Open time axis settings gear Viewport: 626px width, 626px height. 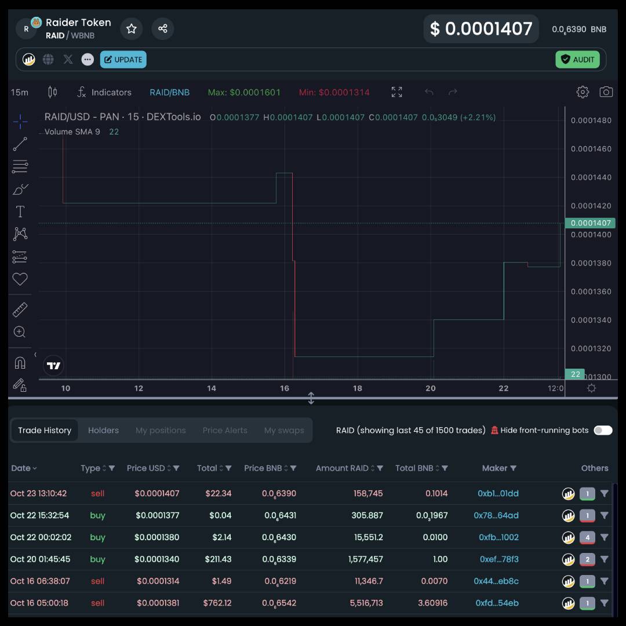(x=592, y=388)
